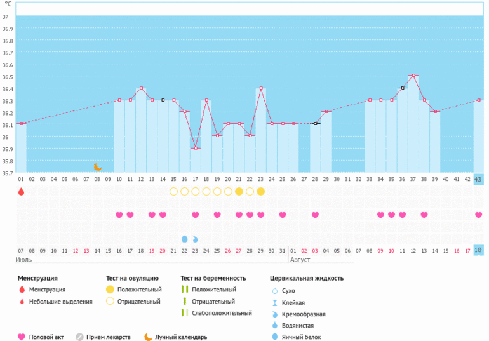Click the heart icon on cycle day 43
489x341 pixels.
pyautogui.click(x=478, y=215)
